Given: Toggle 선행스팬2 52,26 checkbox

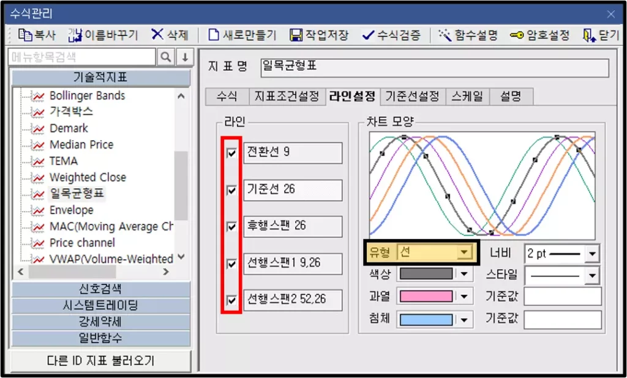Looking at the screenshot, I should (x=231, y=300).
